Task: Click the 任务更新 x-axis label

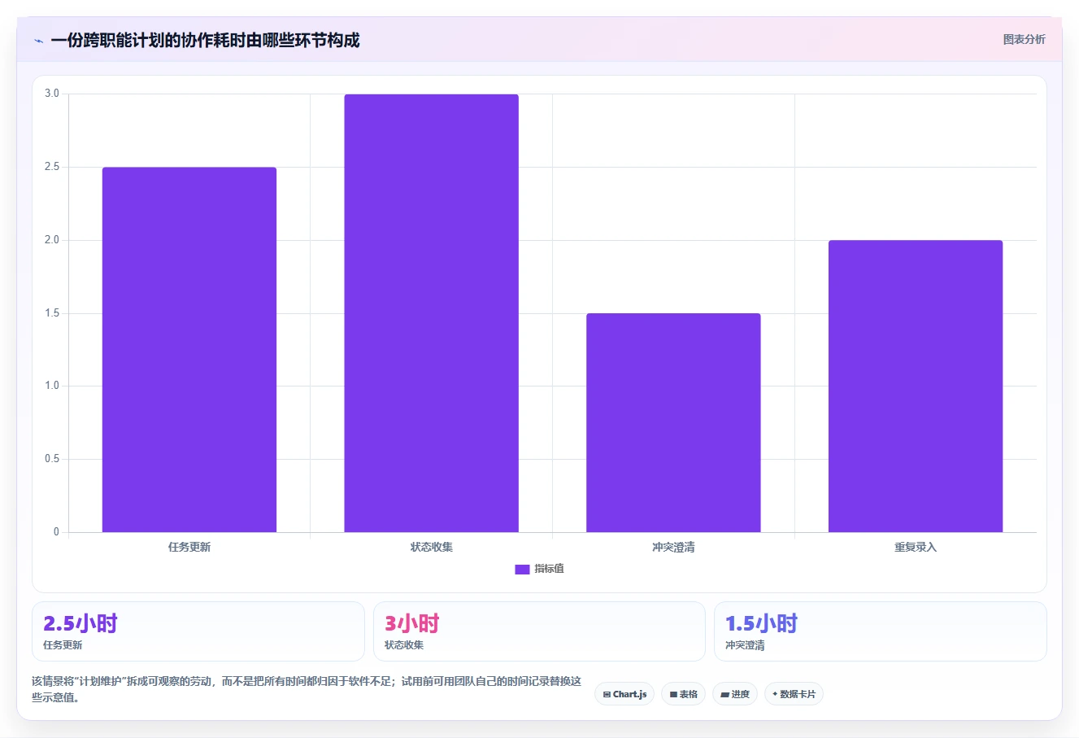Action: pos(189,547)
